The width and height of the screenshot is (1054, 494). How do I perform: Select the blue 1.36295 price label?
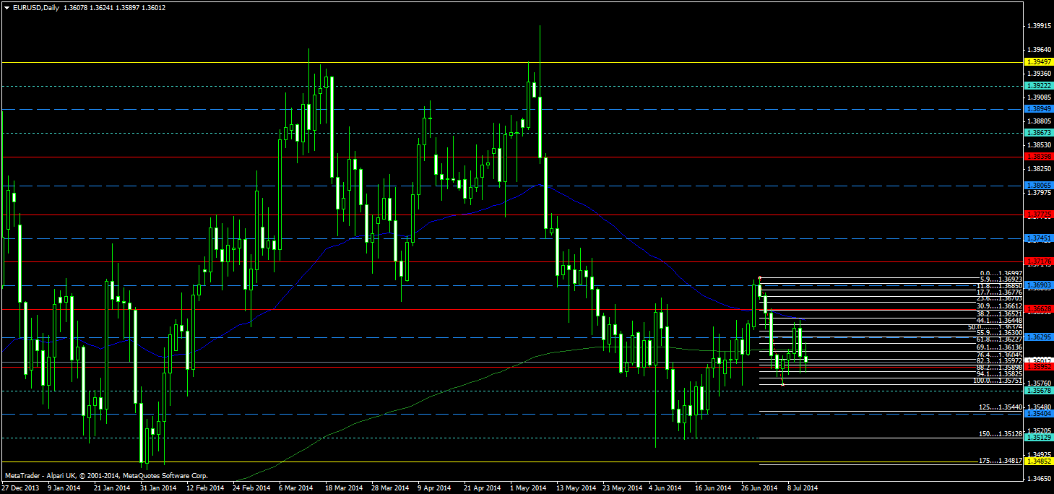coord(1038,337)
